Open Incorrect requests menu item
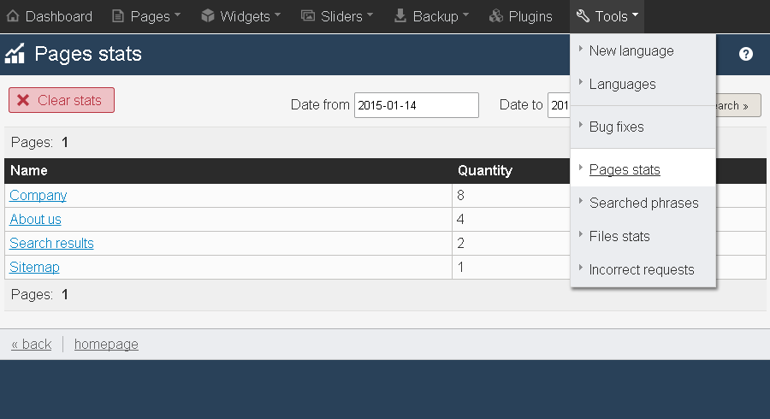The height and width of the screenshot is (419, 770). point(643,269)
